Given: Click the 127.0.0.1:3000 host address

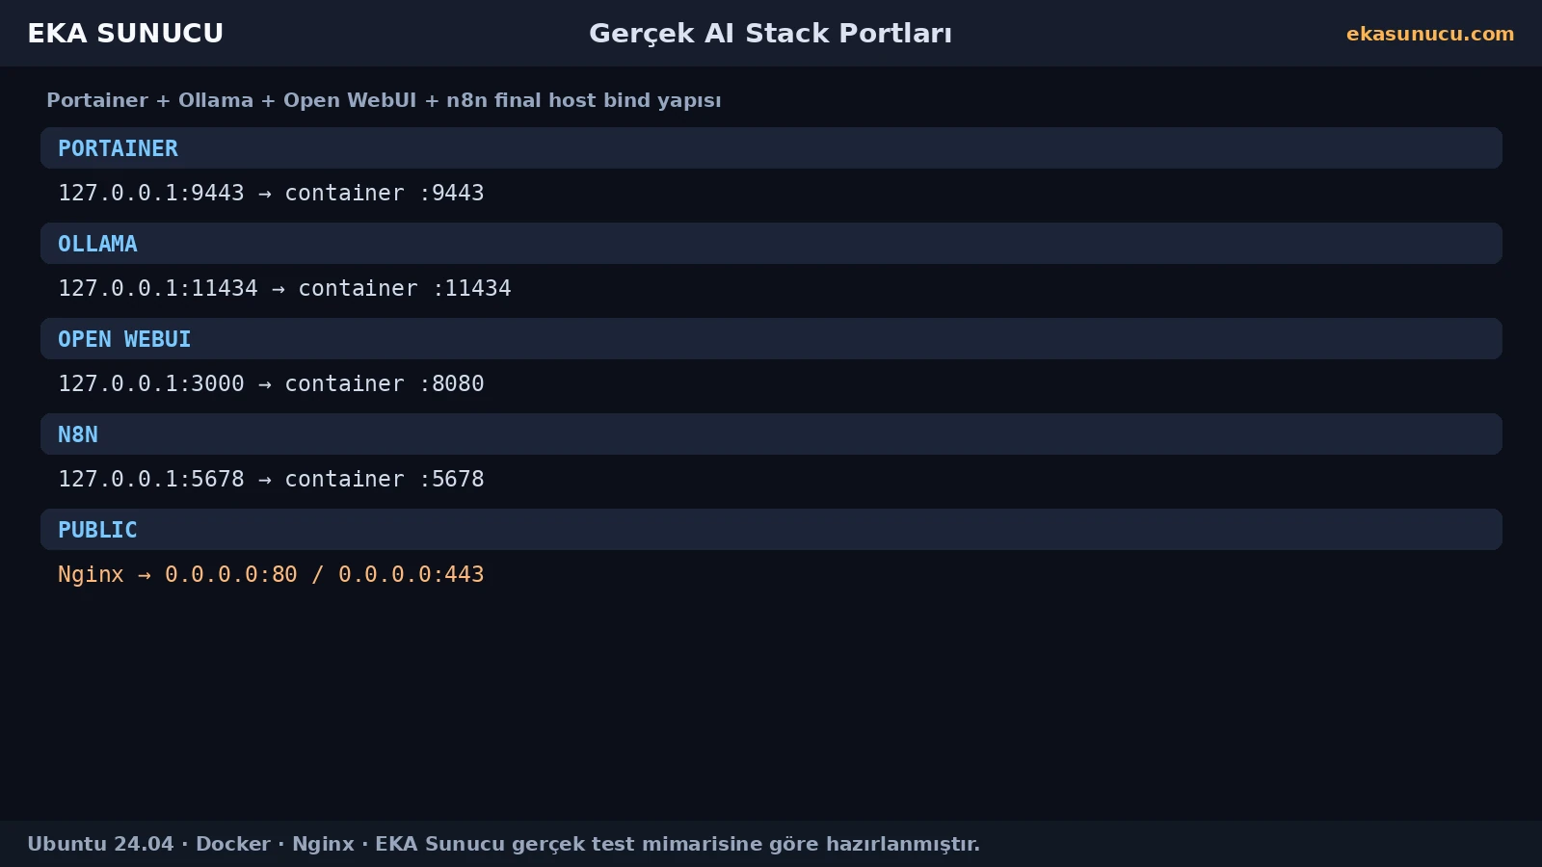Looking at the screenshot, I should (x=151, y=383).
